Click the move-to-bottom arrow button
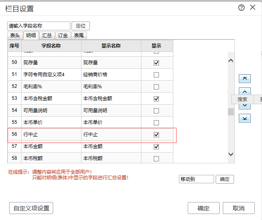 click(244, 118)
